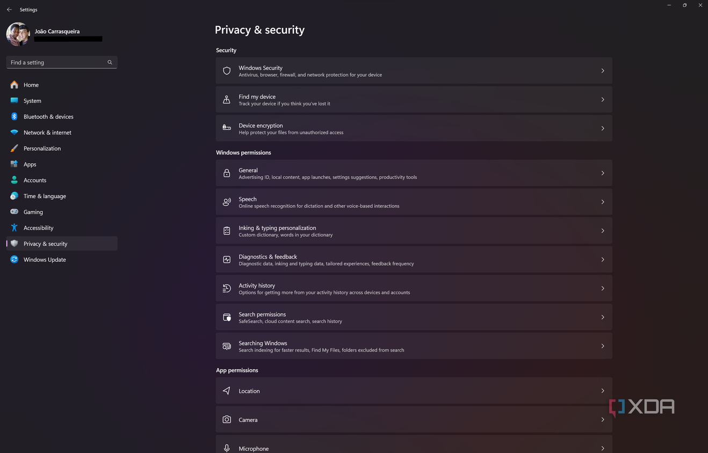Open the Location row chevron

(x=603, y=391)
